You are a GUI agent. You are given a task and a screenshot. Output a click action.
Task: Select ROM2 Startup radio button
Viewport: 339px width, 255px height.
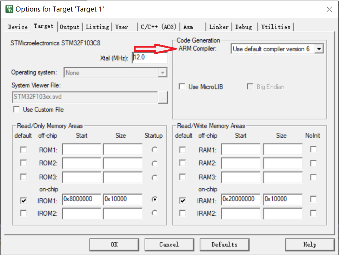click(x=155, y=163)
